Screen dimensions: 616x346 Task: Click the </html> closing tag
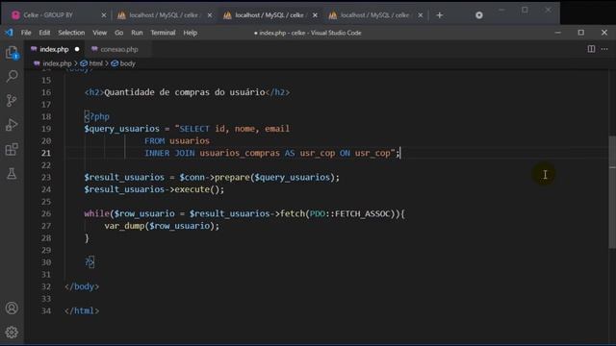[x=82, y=311]
